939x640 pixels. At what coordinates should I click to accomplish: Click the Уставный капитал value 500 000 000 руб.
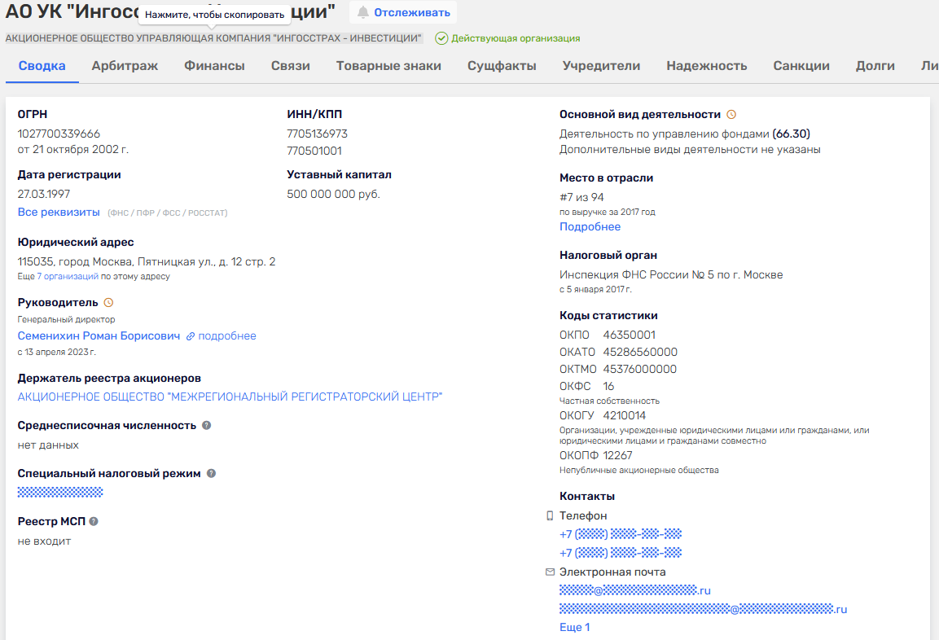(x=334, y=194)
